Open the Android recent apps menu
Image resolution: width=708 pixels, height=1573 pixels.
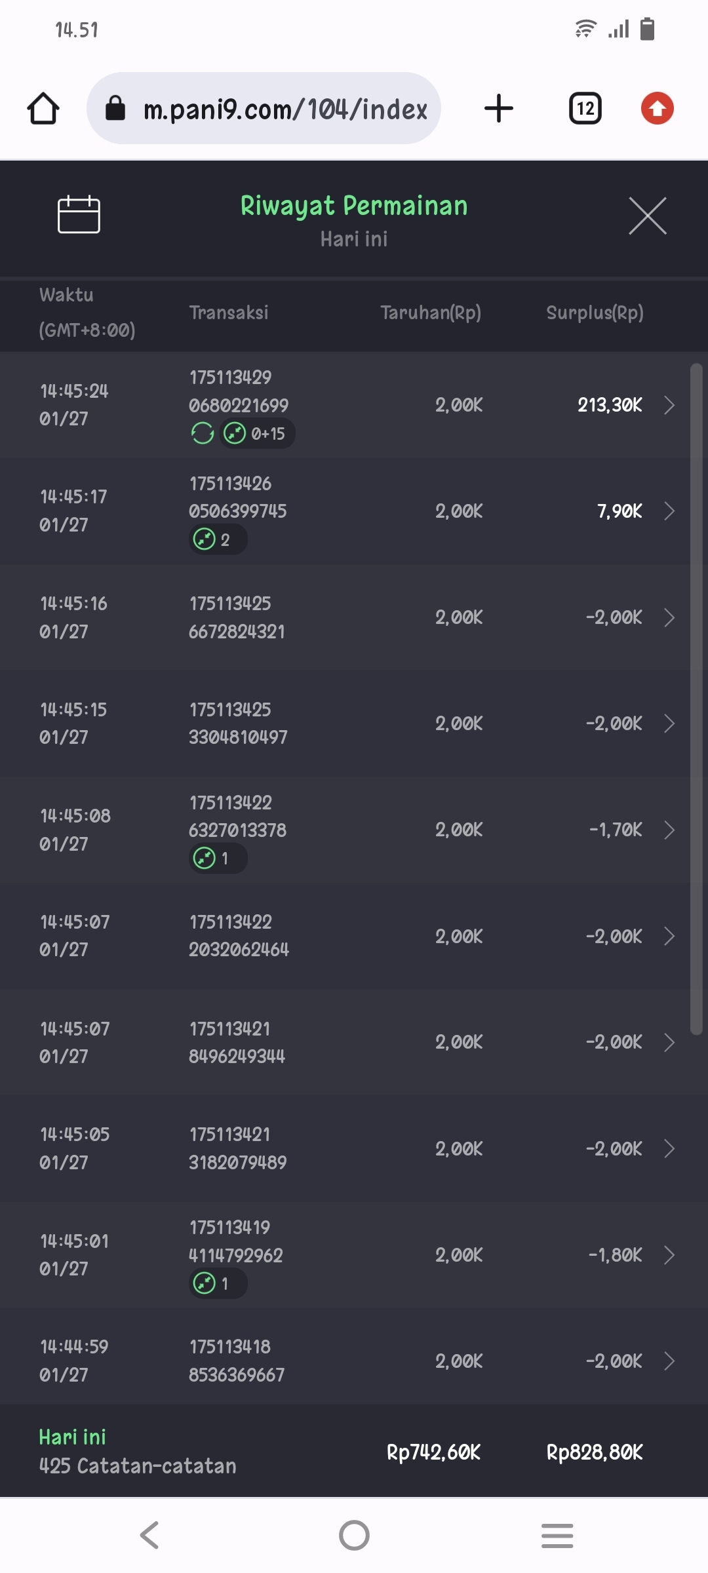point(557,1535)
